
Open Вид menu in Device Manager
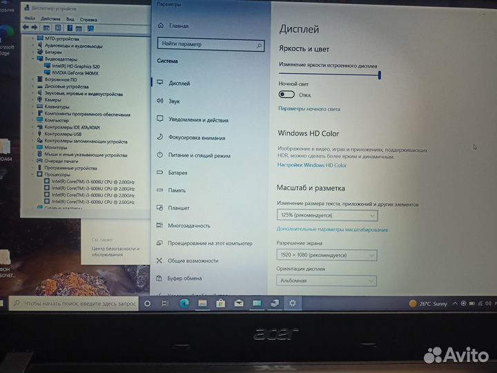click(70, 19)
